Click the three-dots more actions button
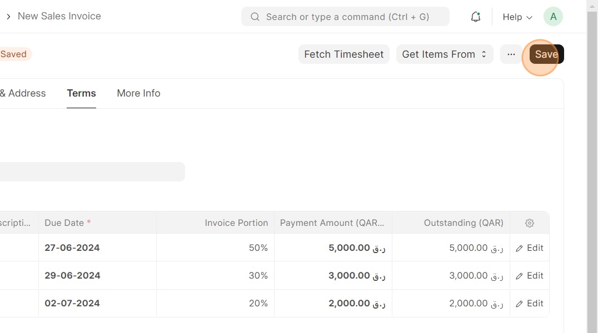The width and height of the screenshot is (598, 333). point(511,54)
